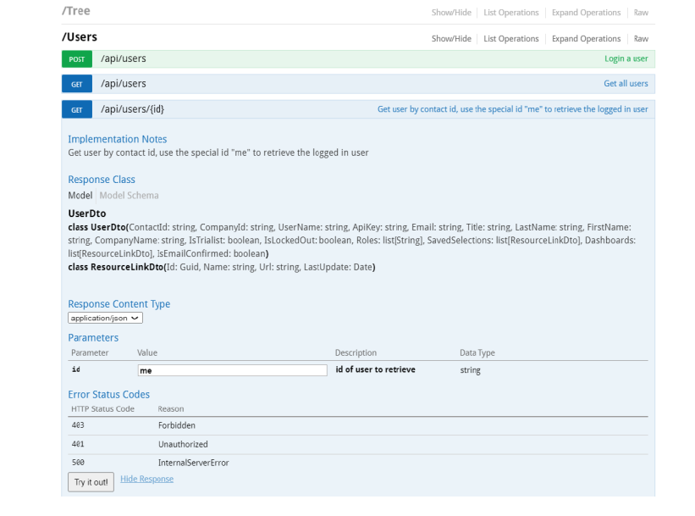Click the POST badge for /api/users

point(75,58)
